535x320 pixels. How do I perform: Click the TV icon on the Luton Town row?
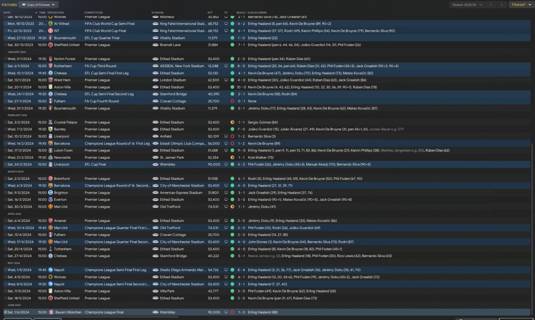click(226, 150)
